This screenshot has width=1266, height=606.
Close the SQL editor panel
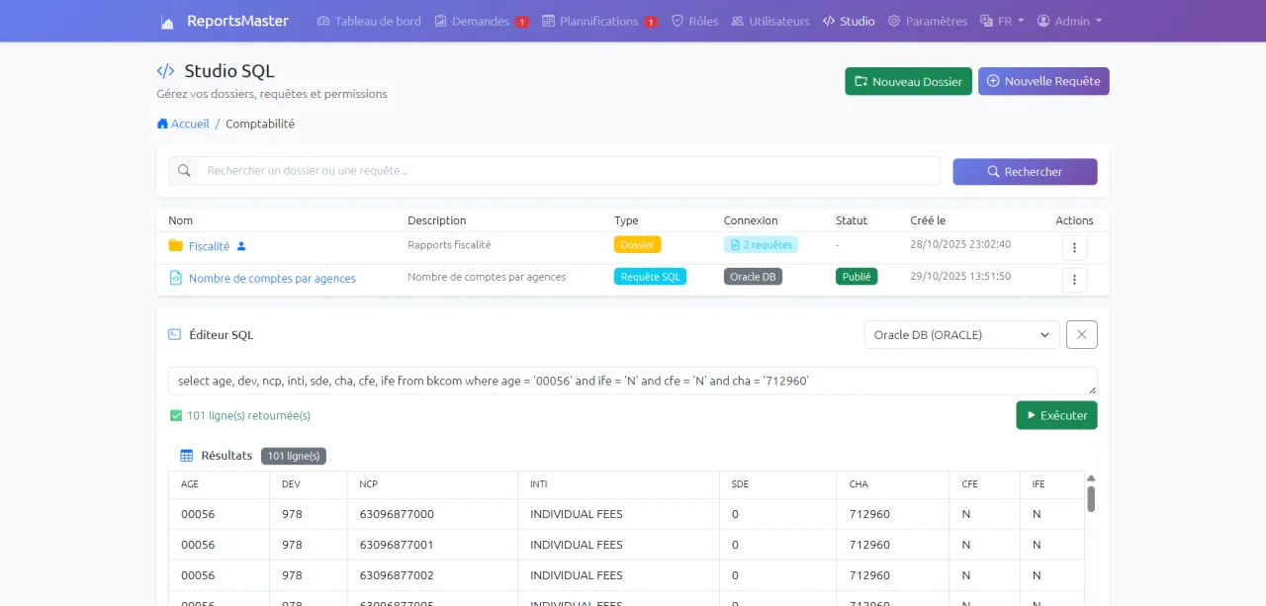pos(1082,335)
